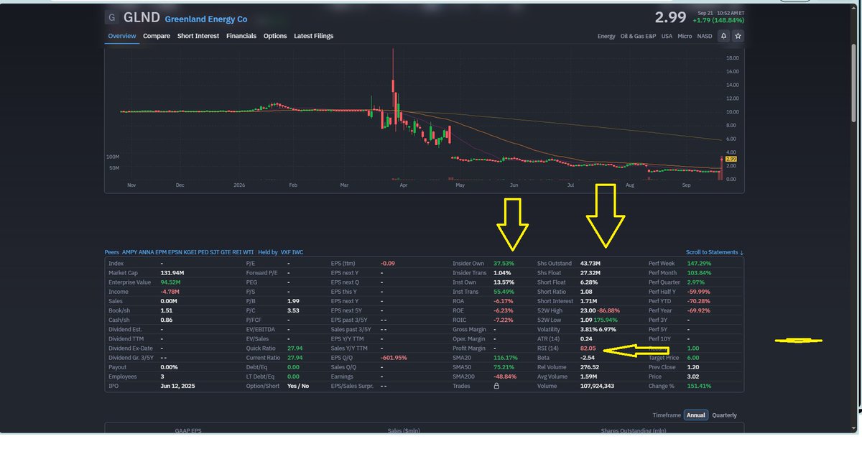Switch to the Compare tab
The height and width of the screenshot is (467, 862).
[157, 36]
